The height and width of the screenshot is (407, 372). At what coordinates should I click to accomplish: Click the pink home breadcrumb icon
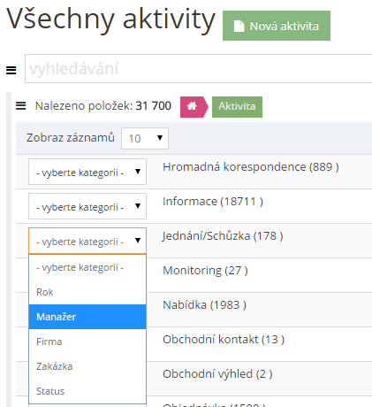(x=194, y=107)
